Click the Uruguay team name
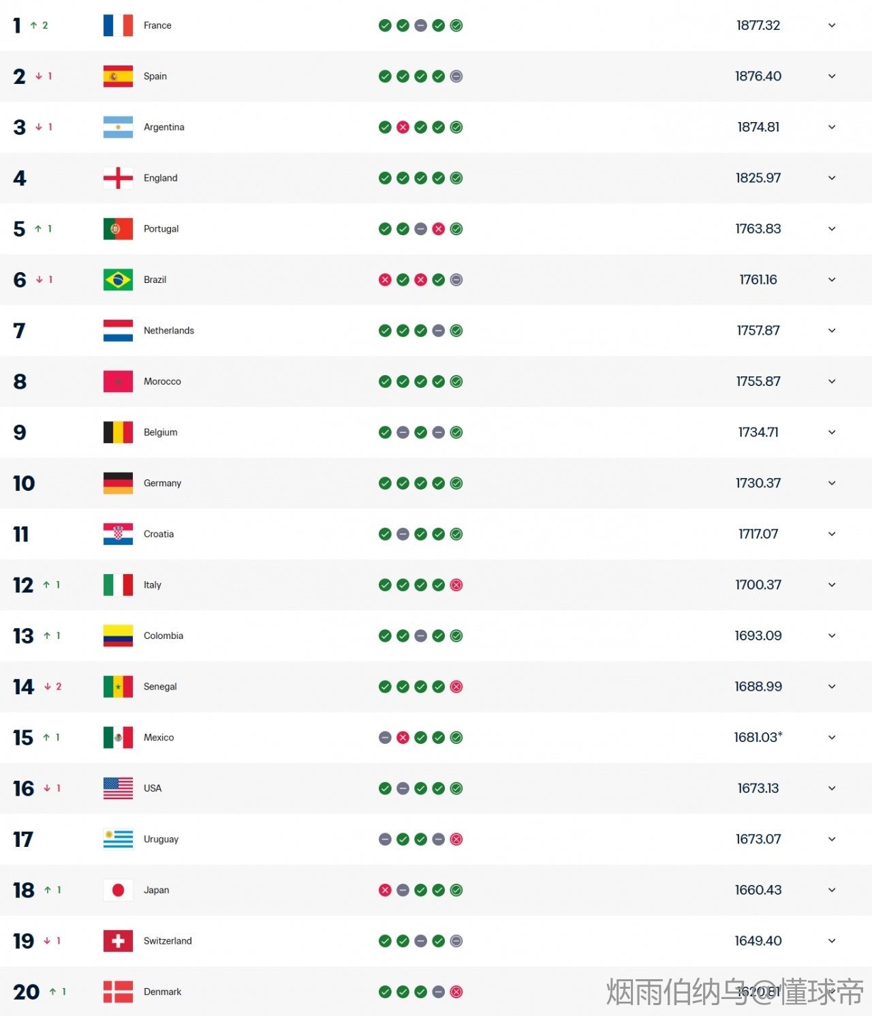 pos(161,839)
